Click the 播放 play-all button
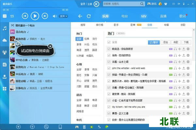Screen dimensions: 196x130 coord(154,43)
